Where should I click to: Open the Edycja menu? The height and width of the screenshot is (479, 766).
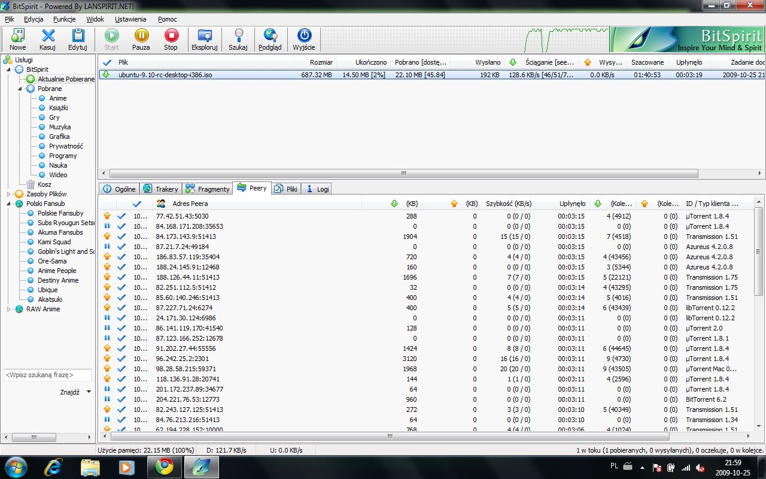point(34,19)
